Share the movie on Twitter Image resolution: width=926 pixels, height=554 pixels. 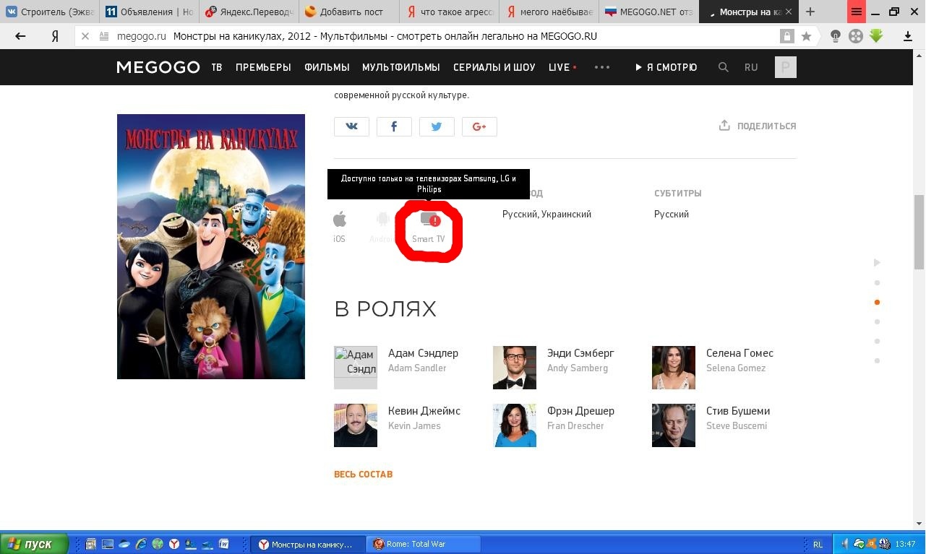point(437,126)
